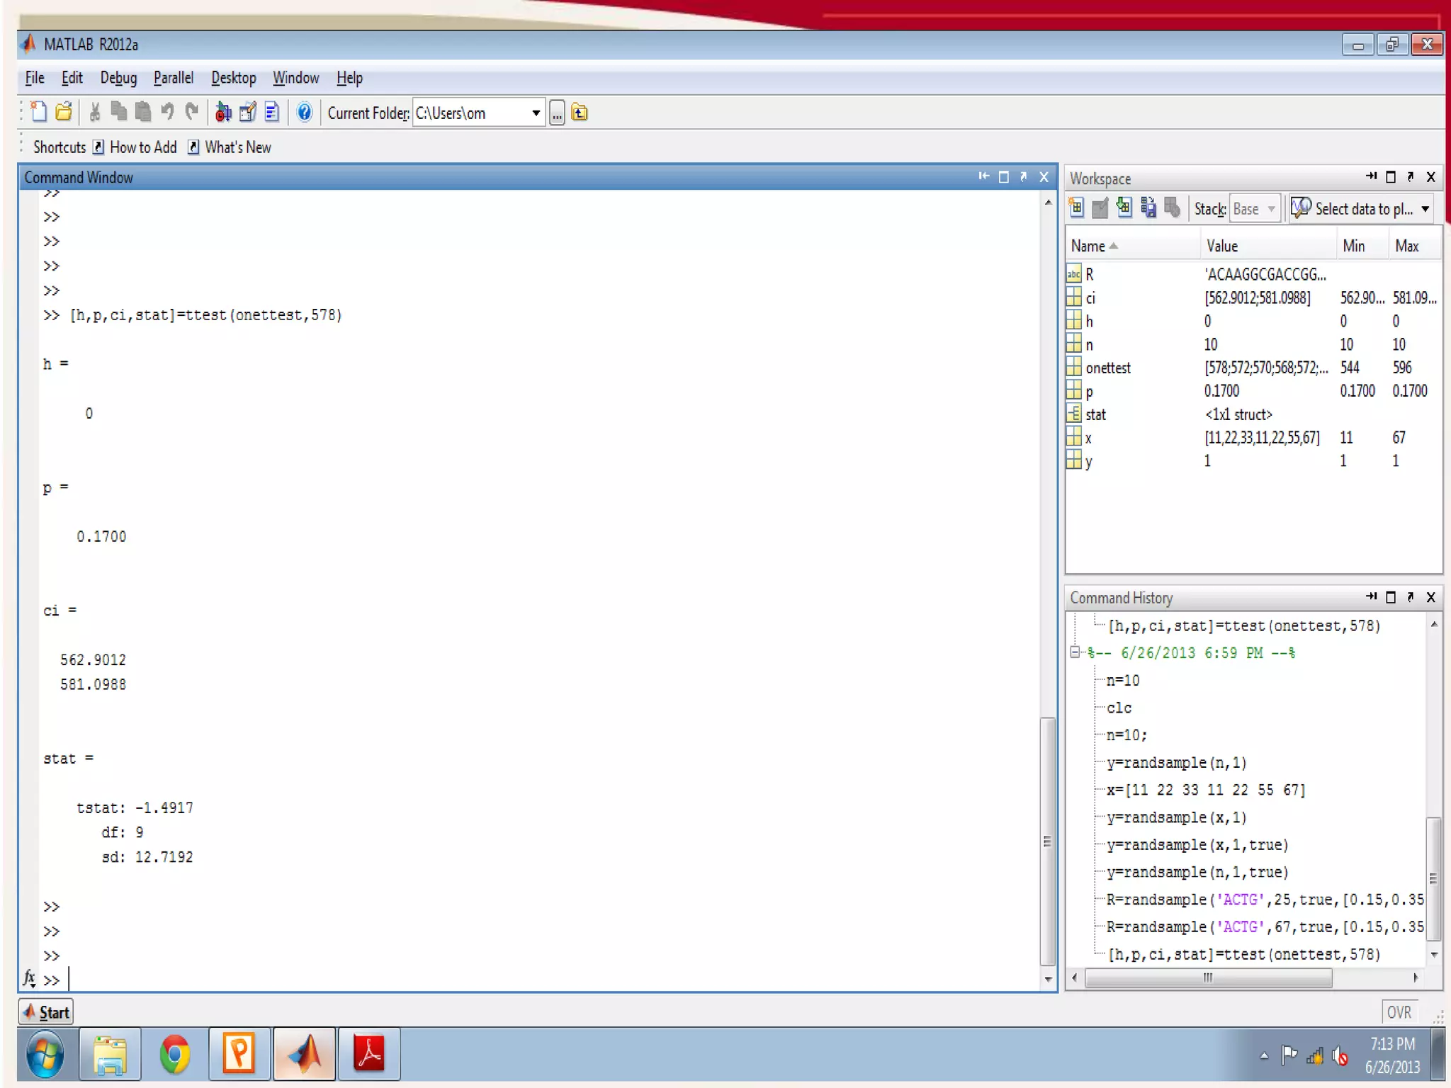1451x1088 pixels.
Task: Click the blue Help question mark icon
Action: pos(305,112)
